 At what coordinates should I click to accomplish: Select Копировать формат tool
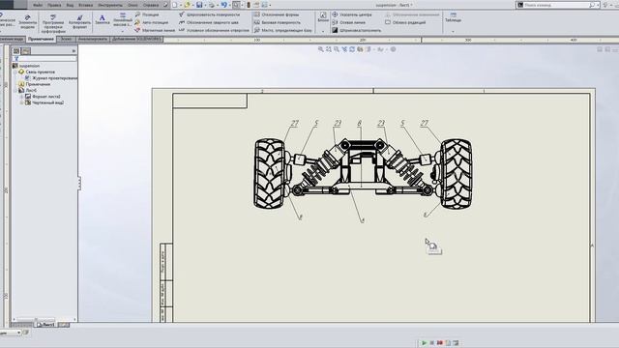pyautogui.click(x=79, y=21)
